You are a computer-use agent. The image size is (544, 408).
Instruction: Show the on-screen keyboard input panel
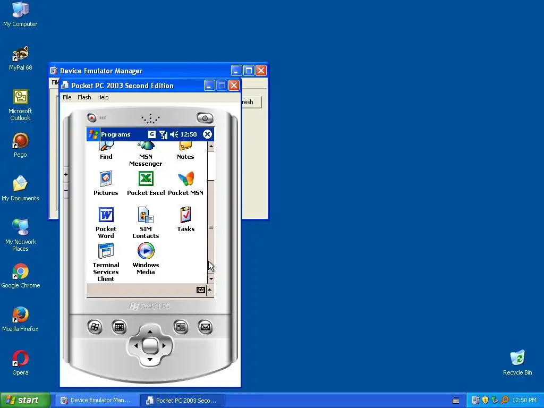(x=200, y=290)
